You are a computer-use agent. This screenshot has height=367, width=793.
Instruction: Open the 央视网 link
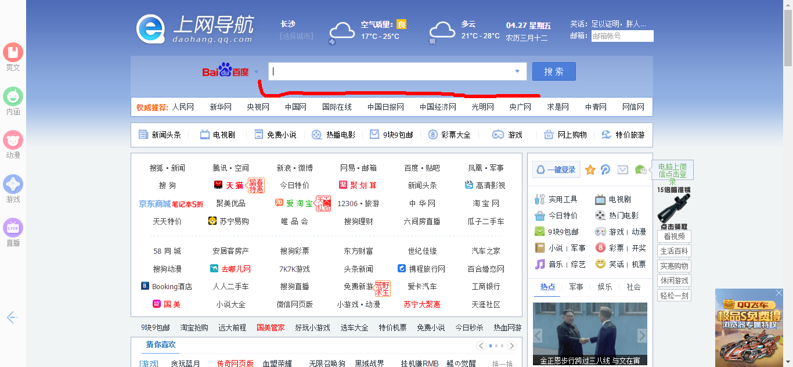pos(258,107)
